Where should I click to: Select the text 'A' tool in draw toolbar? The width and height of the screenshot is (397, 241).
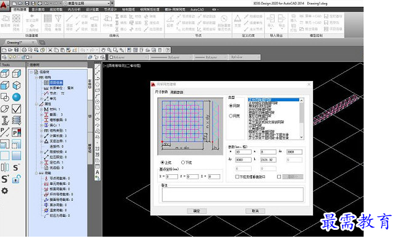[97, 172]
